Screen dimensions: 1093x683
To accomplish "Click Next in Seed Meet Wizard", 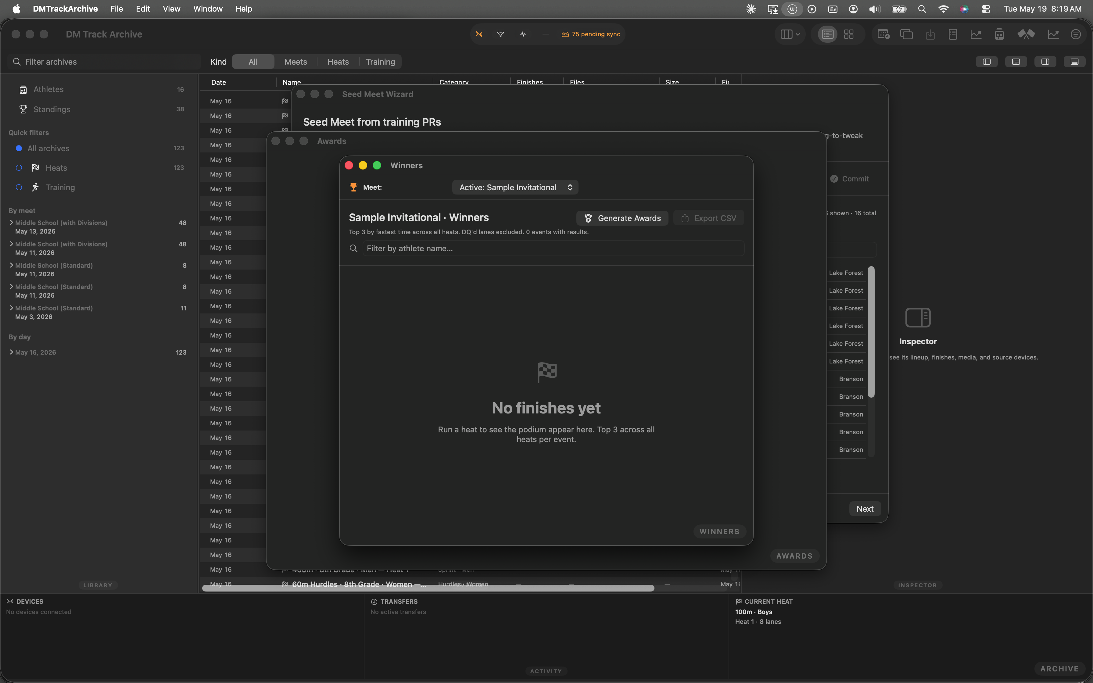I will tap(865, 509).
